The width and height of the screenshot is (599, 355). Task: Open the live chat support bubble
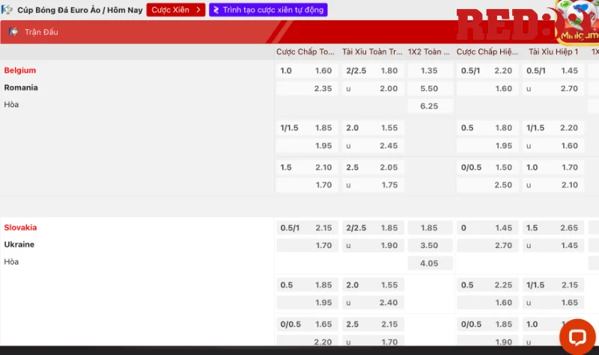click(x=577, y=337)
